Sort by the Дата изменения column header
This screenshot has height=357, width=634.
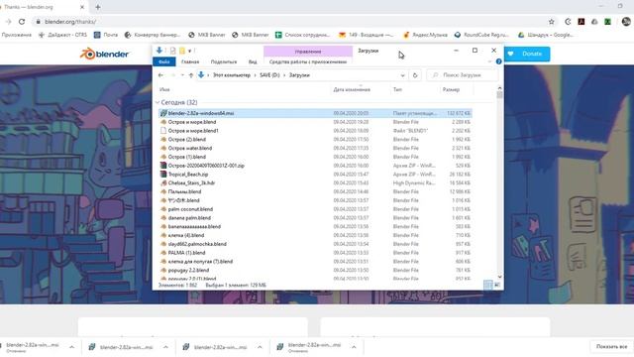coord(352,90)
